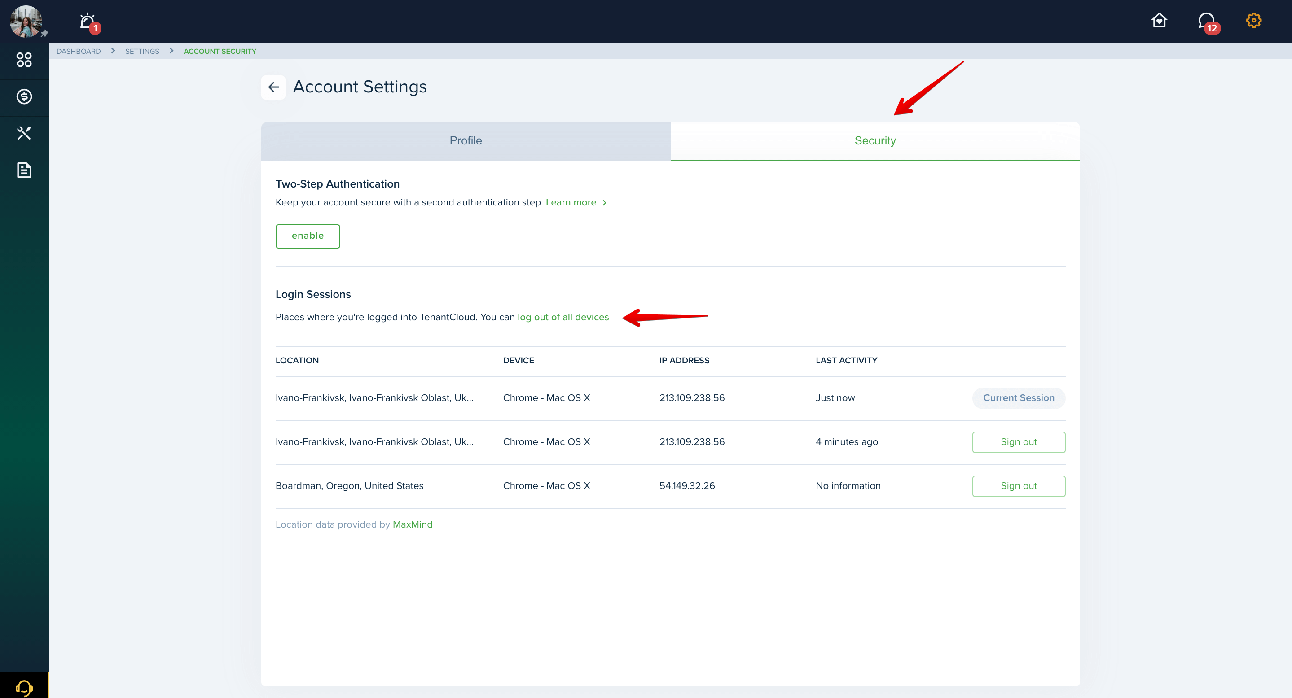Click the IP address 54.149.32.26

coord(686,486)
